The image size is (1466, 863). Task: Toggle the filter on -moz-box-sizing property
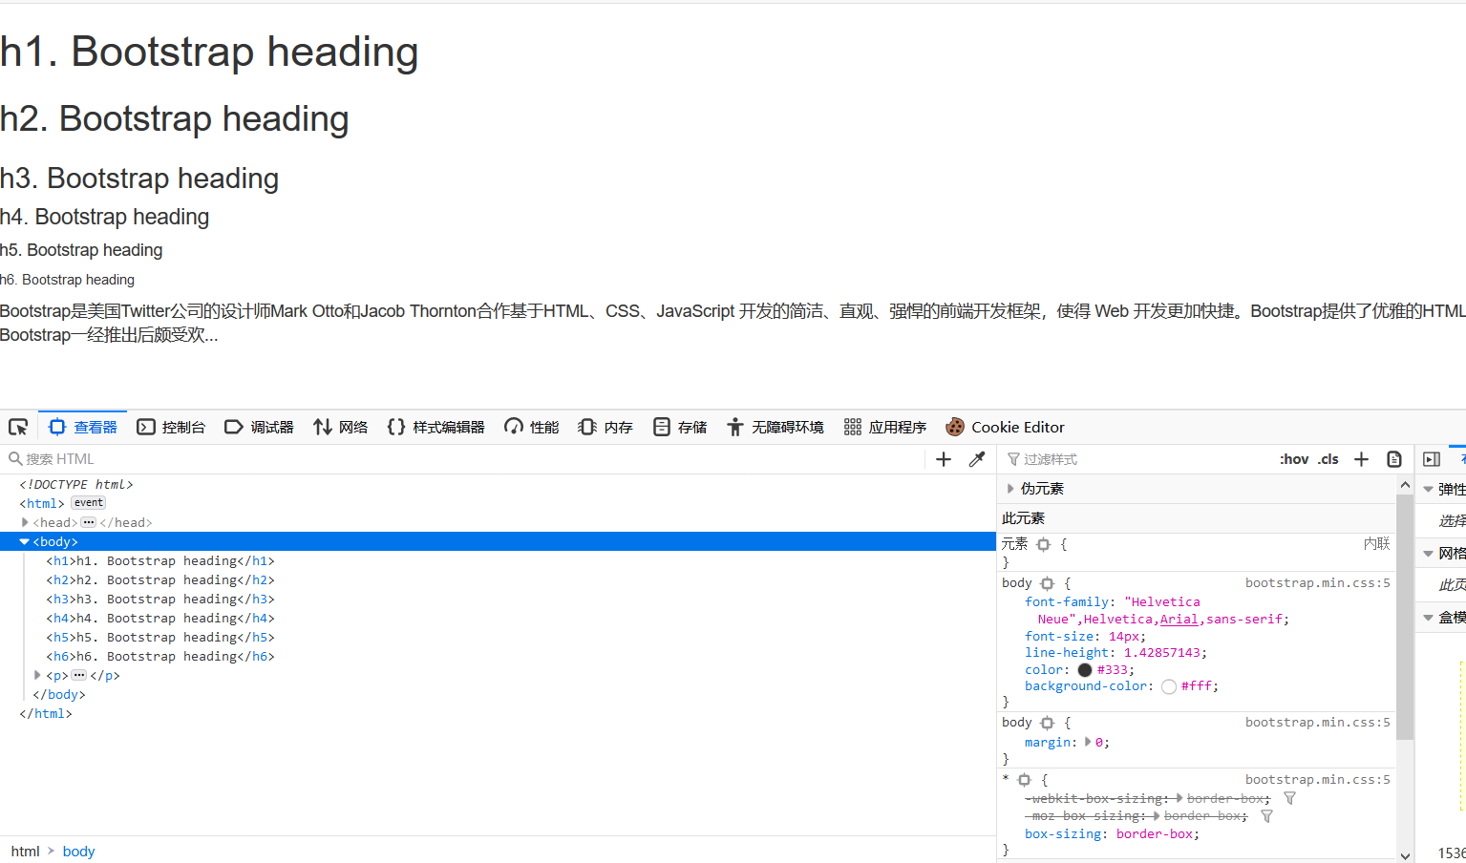point(1266,816)
